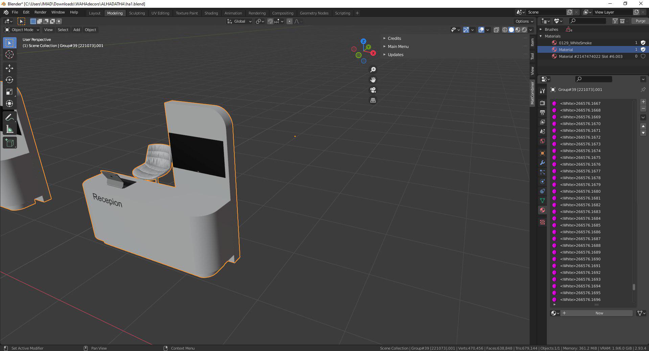649x351 pixels.
Task: Open the Render menu
Action: click(40, 12)
